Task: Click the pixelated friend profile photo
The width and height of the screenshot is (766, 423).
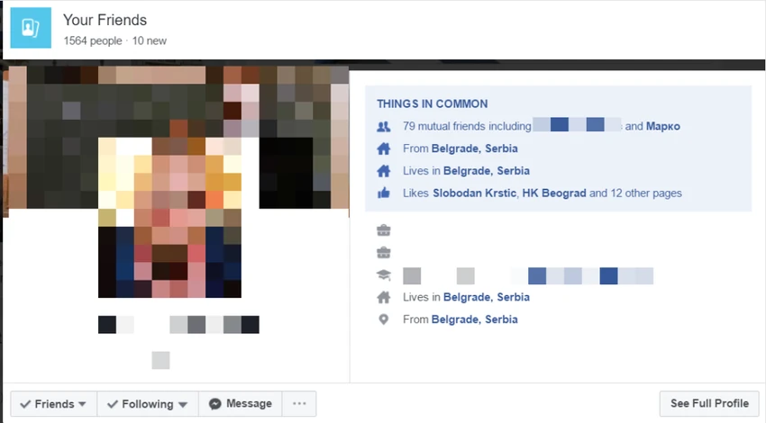Action: (169, 217)
